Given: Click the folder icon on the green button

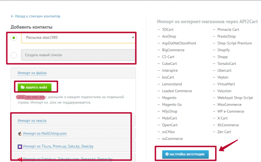Looking at the screenshot, I should [23, 87].
